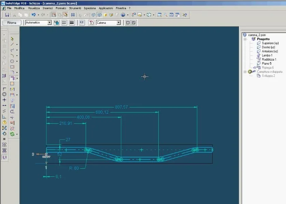
Task: Select the arrow Select tool
Action: pyautogui.click(x=12, y=39)
